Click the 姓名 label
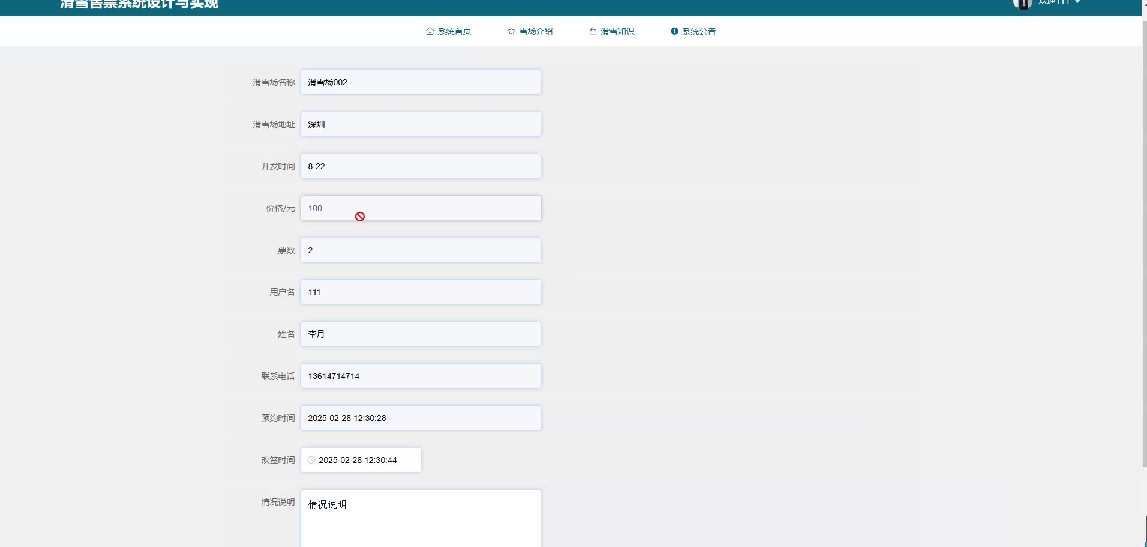The image size is (1147, 547). click(x=286, y=334)
